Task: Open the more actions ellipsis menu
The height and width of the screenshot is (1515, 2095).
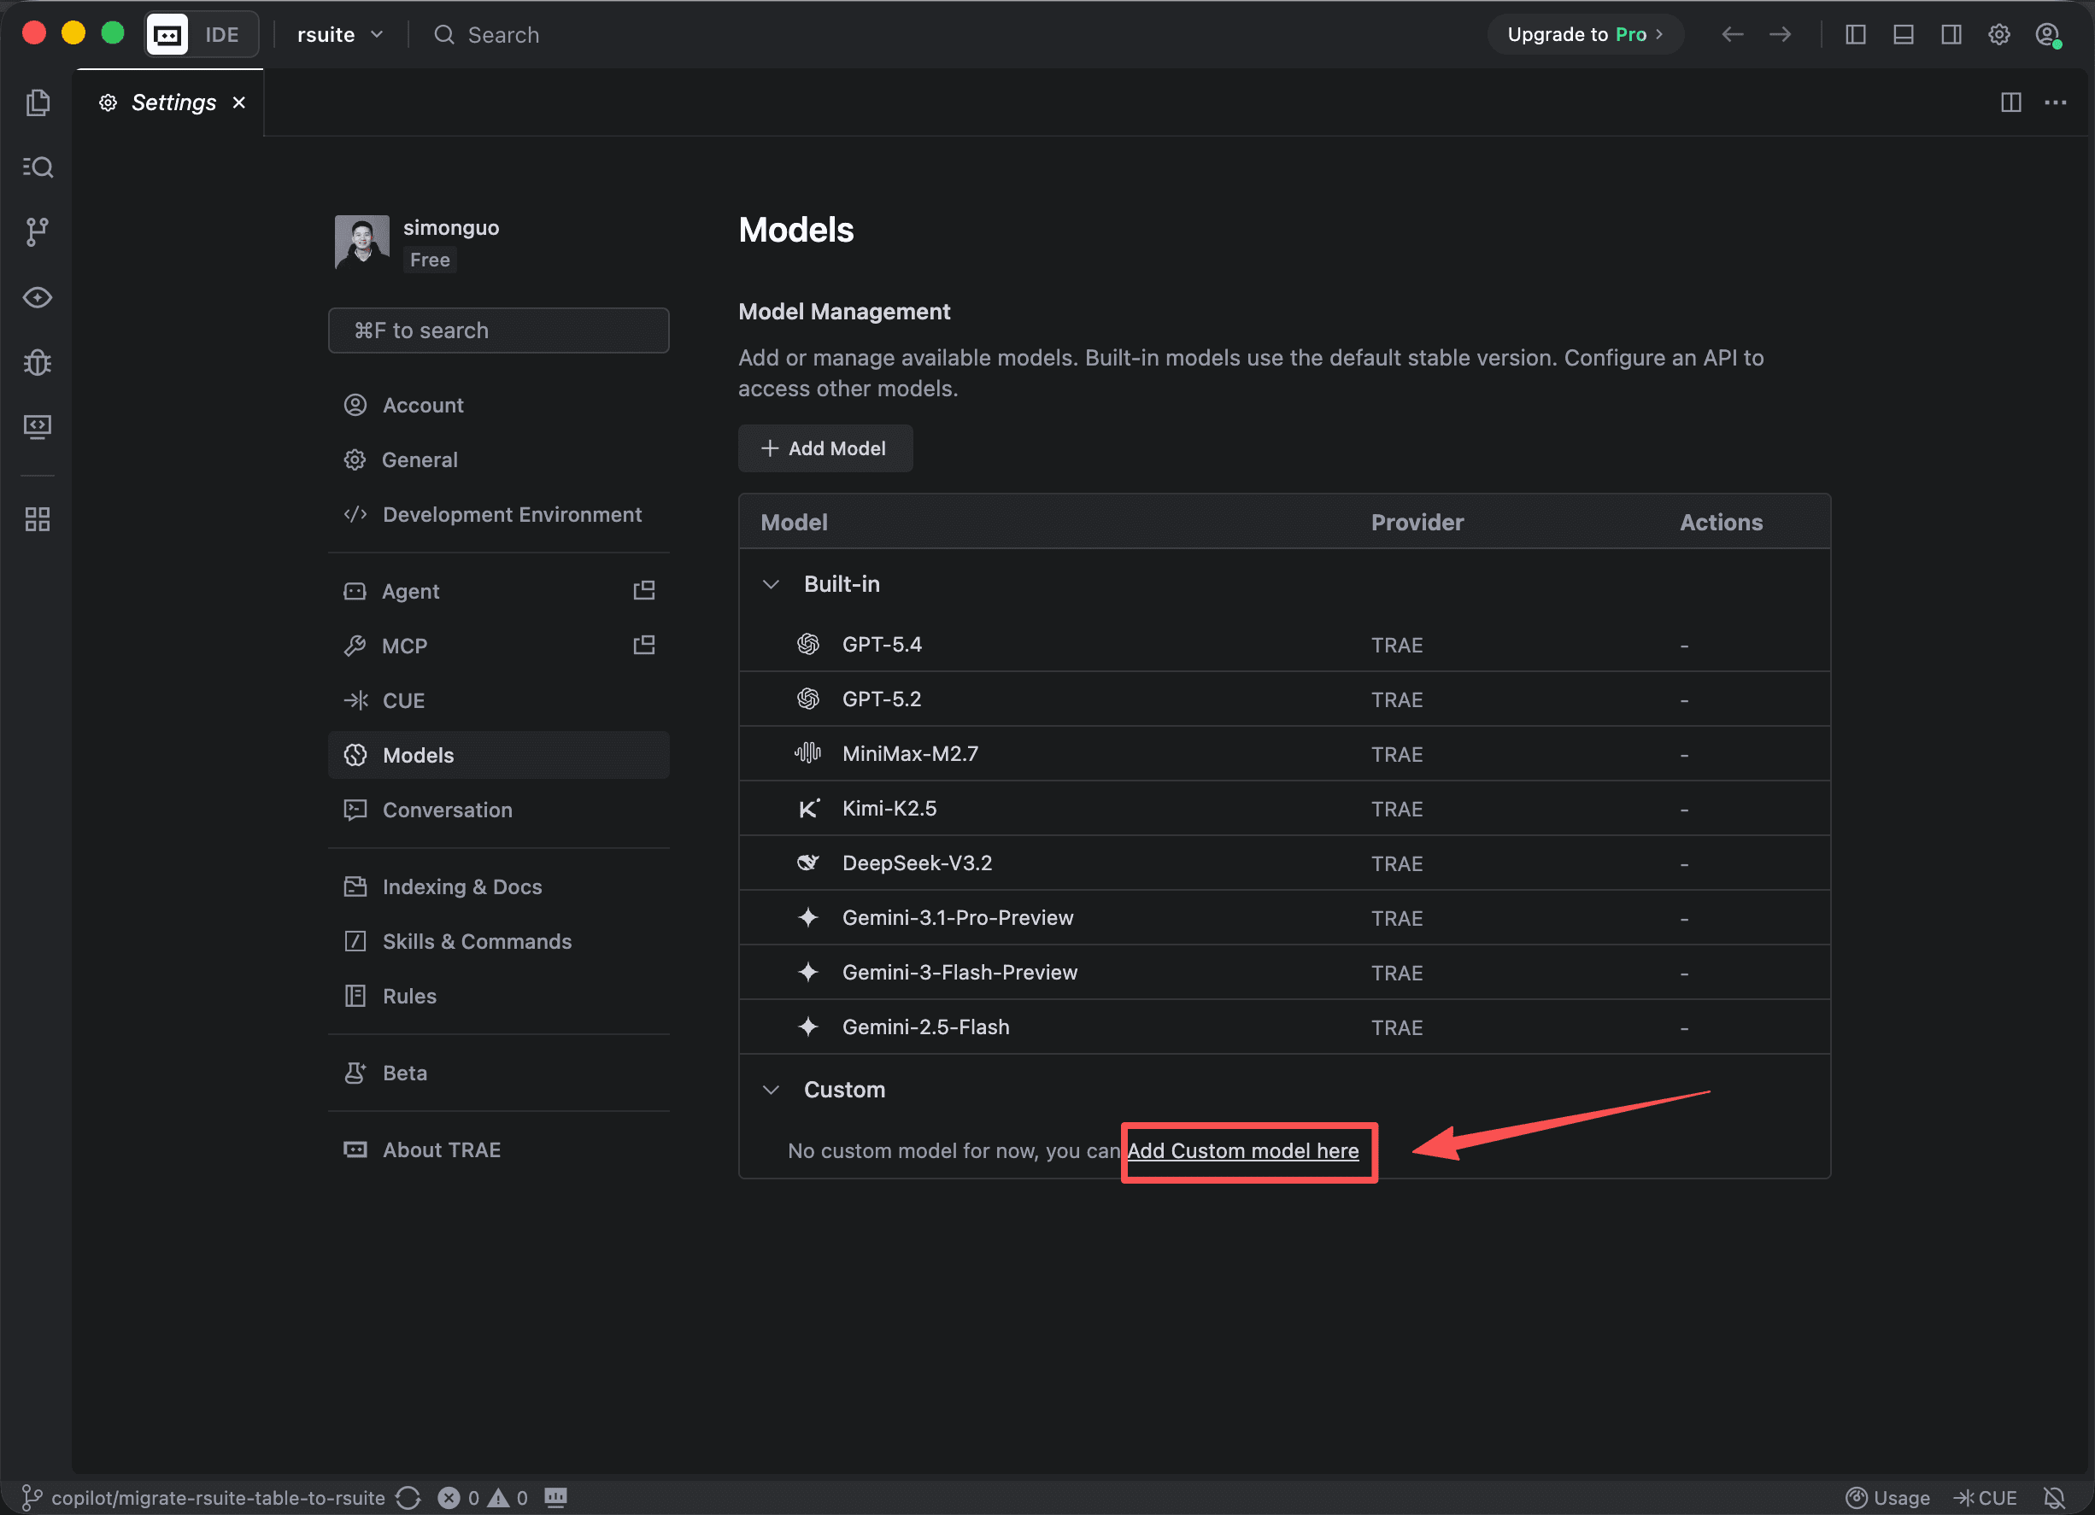Action: (2056, 102)
